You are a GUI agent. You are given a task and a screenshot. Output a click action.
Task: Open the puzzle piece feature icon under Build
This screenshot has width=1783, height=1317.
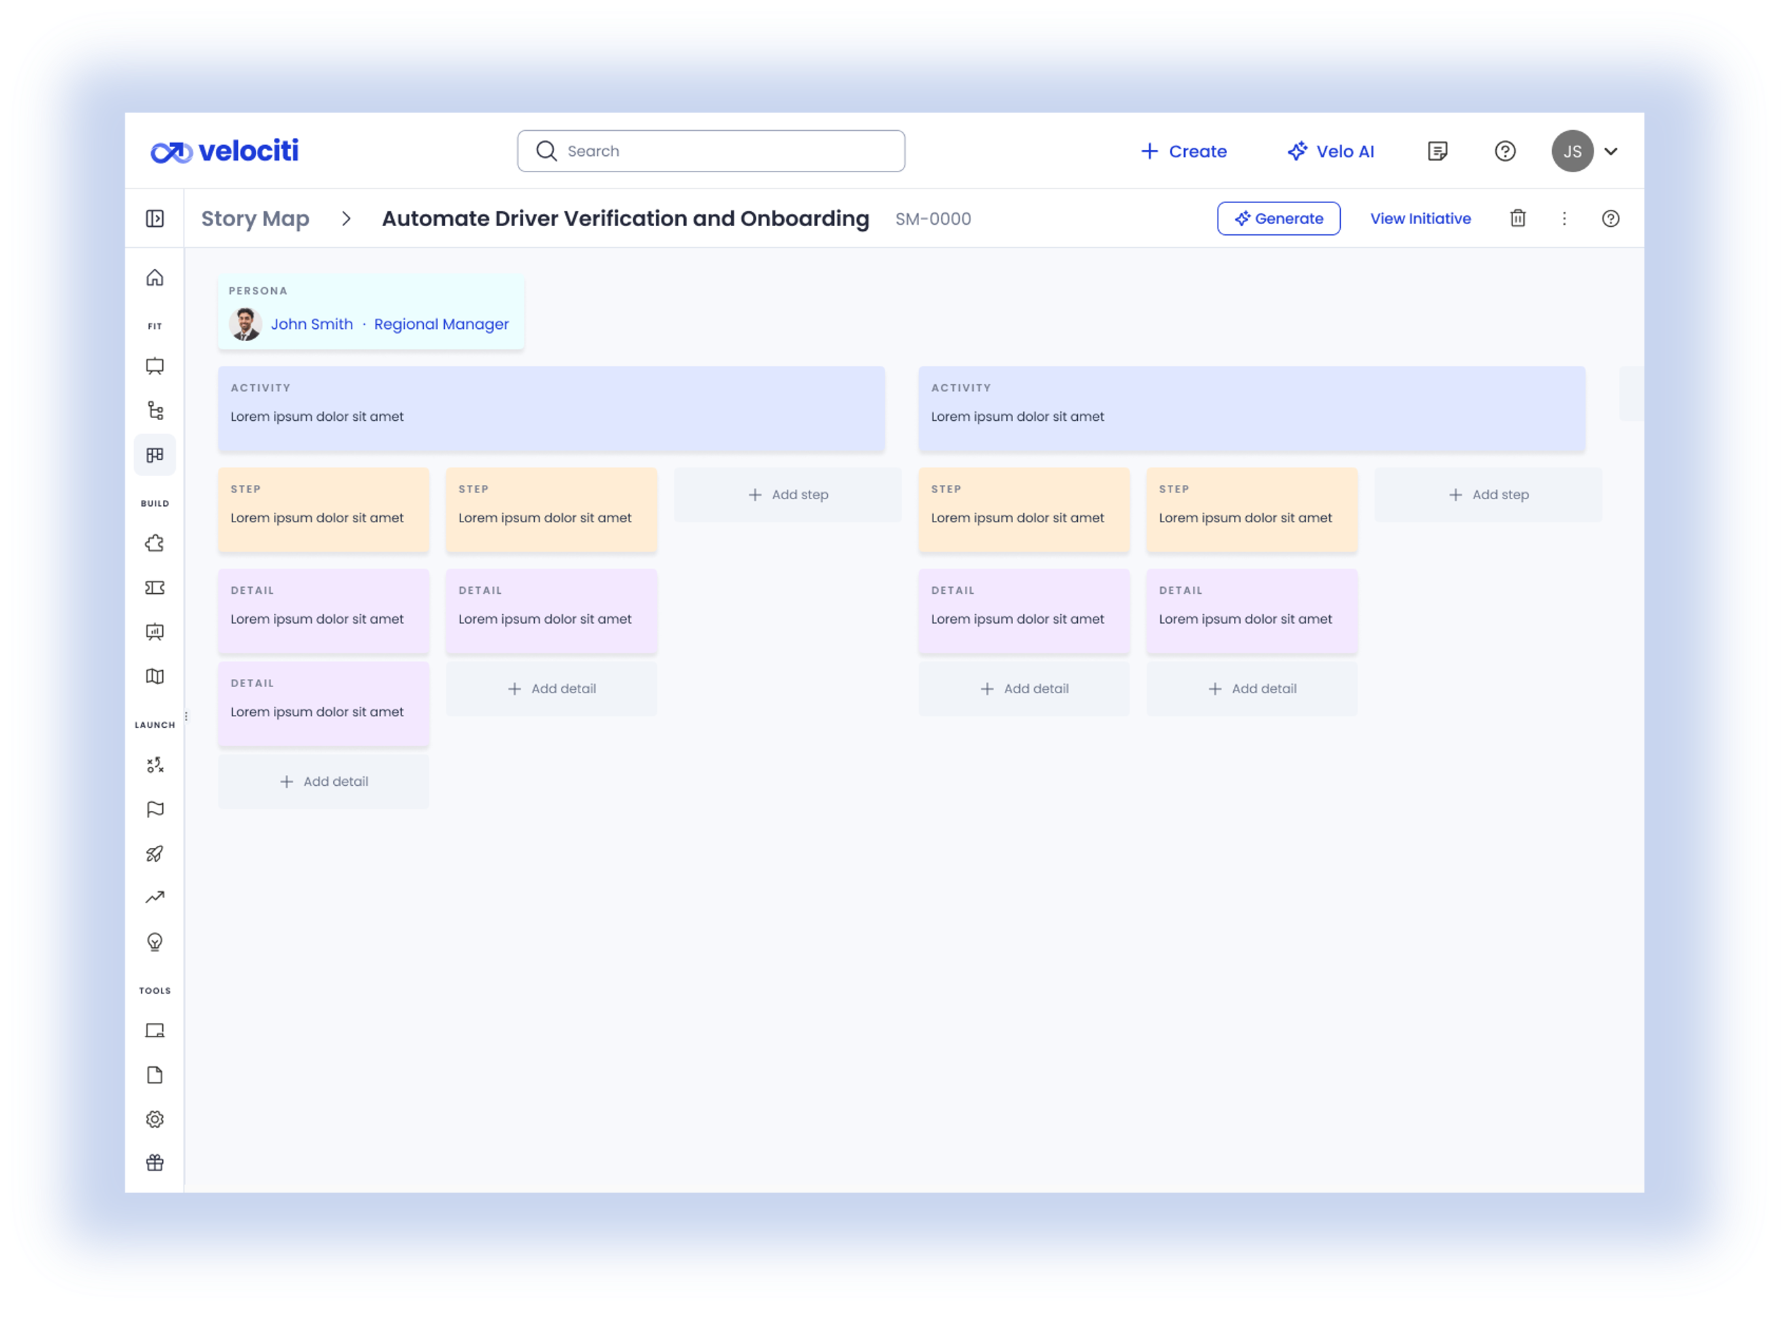click(155, 543)
